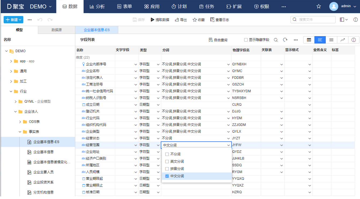Switch to the 模型 tab
The image size is (360, 199).
19,30
